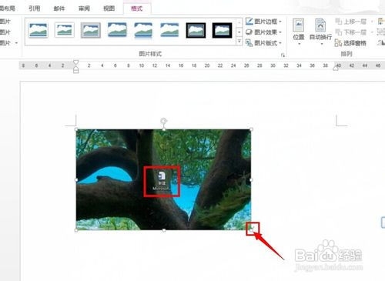The width and height of the screenshot is (385, 281).
Task: Apply the beveled matte white picture style
Action: coord(65,30)
